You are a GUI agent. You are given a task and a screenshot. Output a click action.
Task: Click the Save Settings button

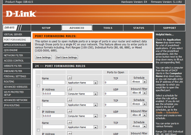[x=43, y=57]
